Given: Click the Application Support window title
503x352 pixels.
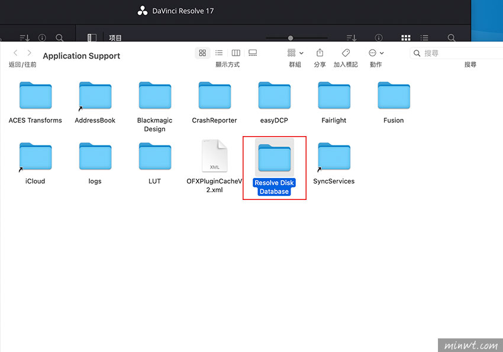Looking at the screenshot, I should [82, 56].
